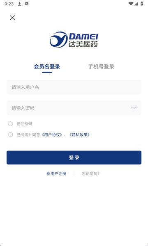Tap the Damei Pharmaceutical logo

(x=74, y=40)
